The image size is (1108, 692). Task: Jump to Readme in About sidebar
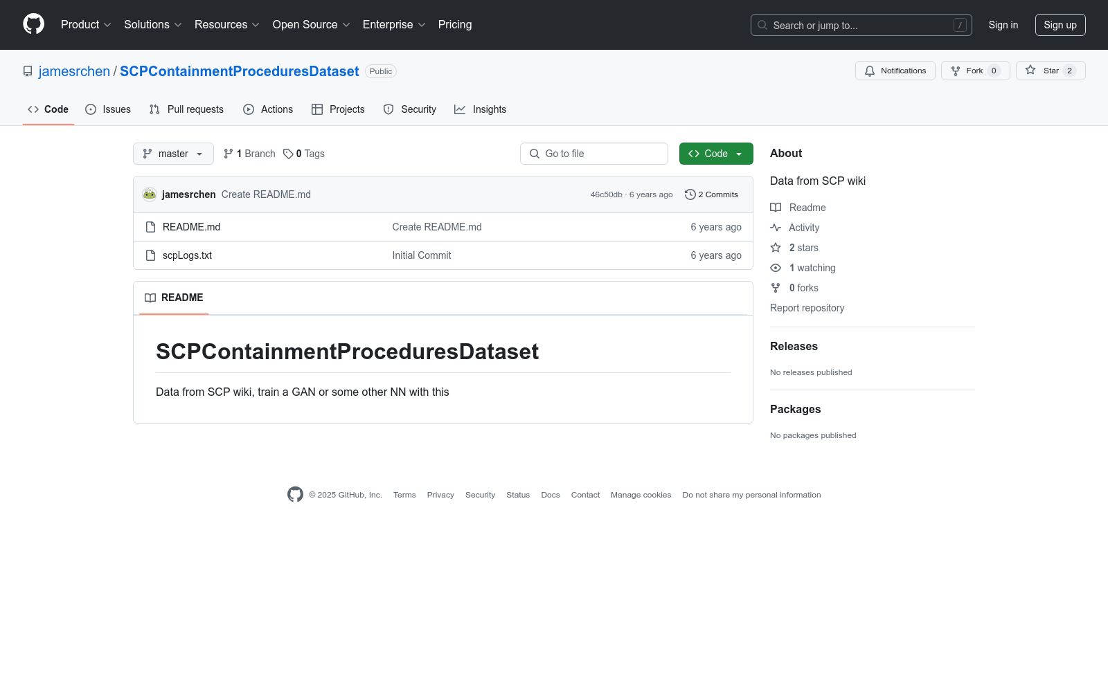[798, 208]
